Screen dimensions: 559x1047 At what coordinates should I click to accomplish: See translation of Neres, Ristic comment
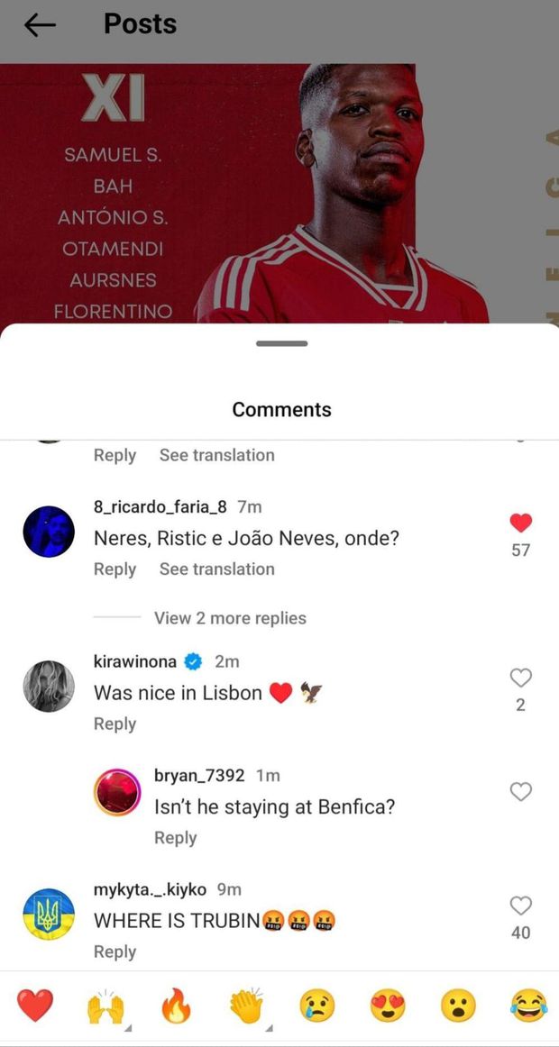click(x=217, y=569)
